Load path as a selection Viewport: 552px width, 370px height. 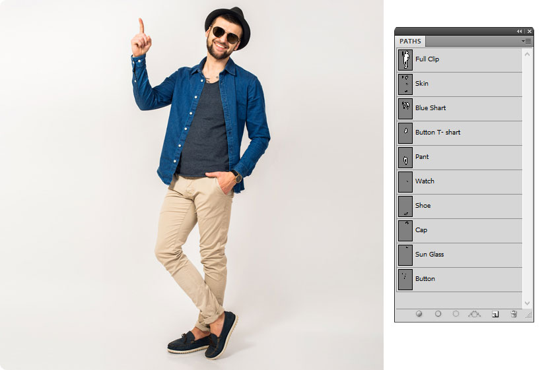(x=456, y=315)
